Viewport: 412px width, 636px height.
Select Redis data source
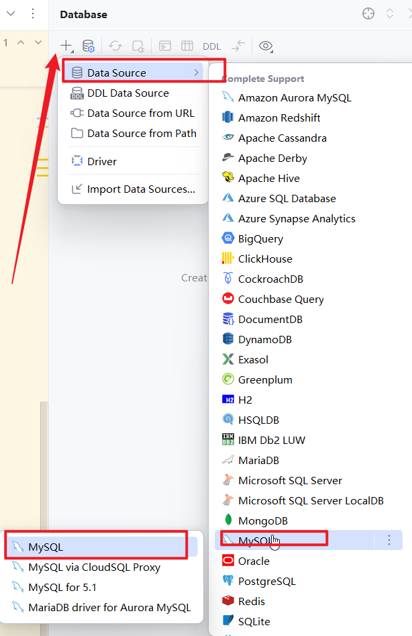point(309,602)
